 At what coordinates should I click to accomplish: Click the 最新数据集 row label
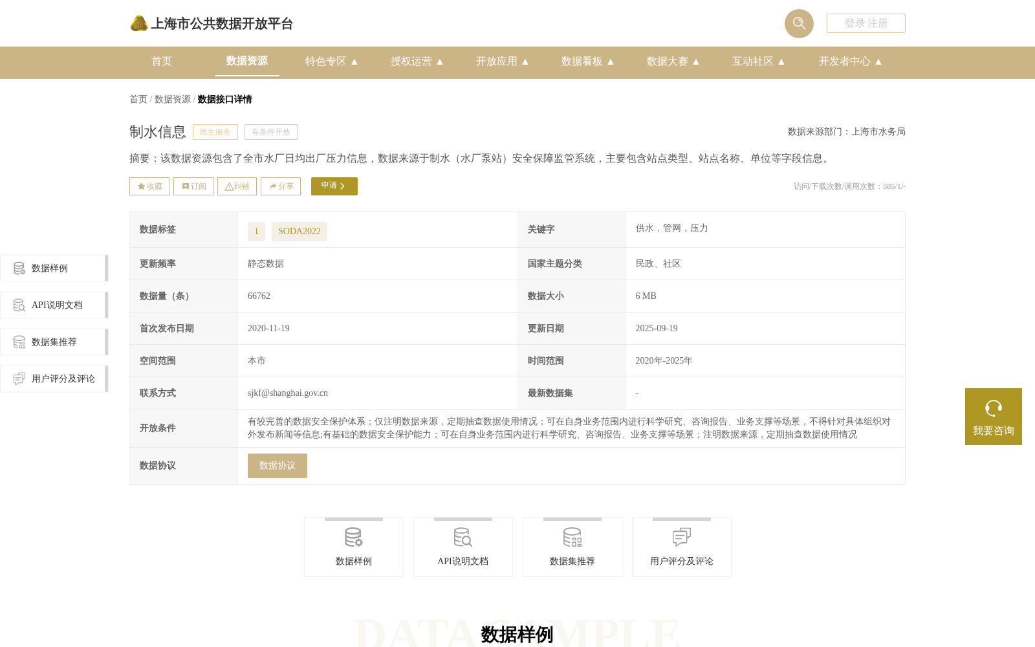(550, 393)
